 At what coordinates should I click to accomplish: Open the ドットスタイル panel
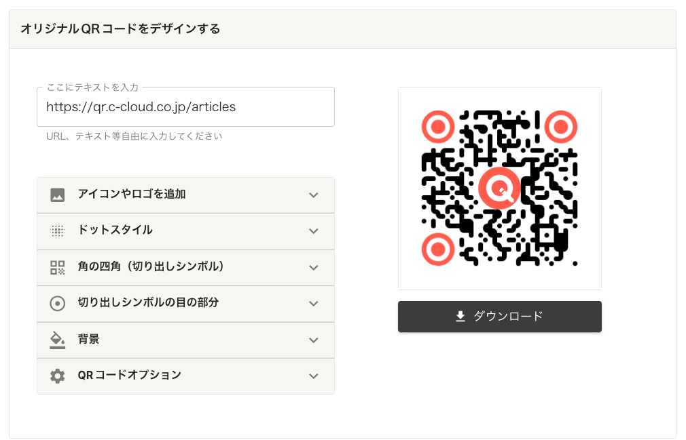185,231
